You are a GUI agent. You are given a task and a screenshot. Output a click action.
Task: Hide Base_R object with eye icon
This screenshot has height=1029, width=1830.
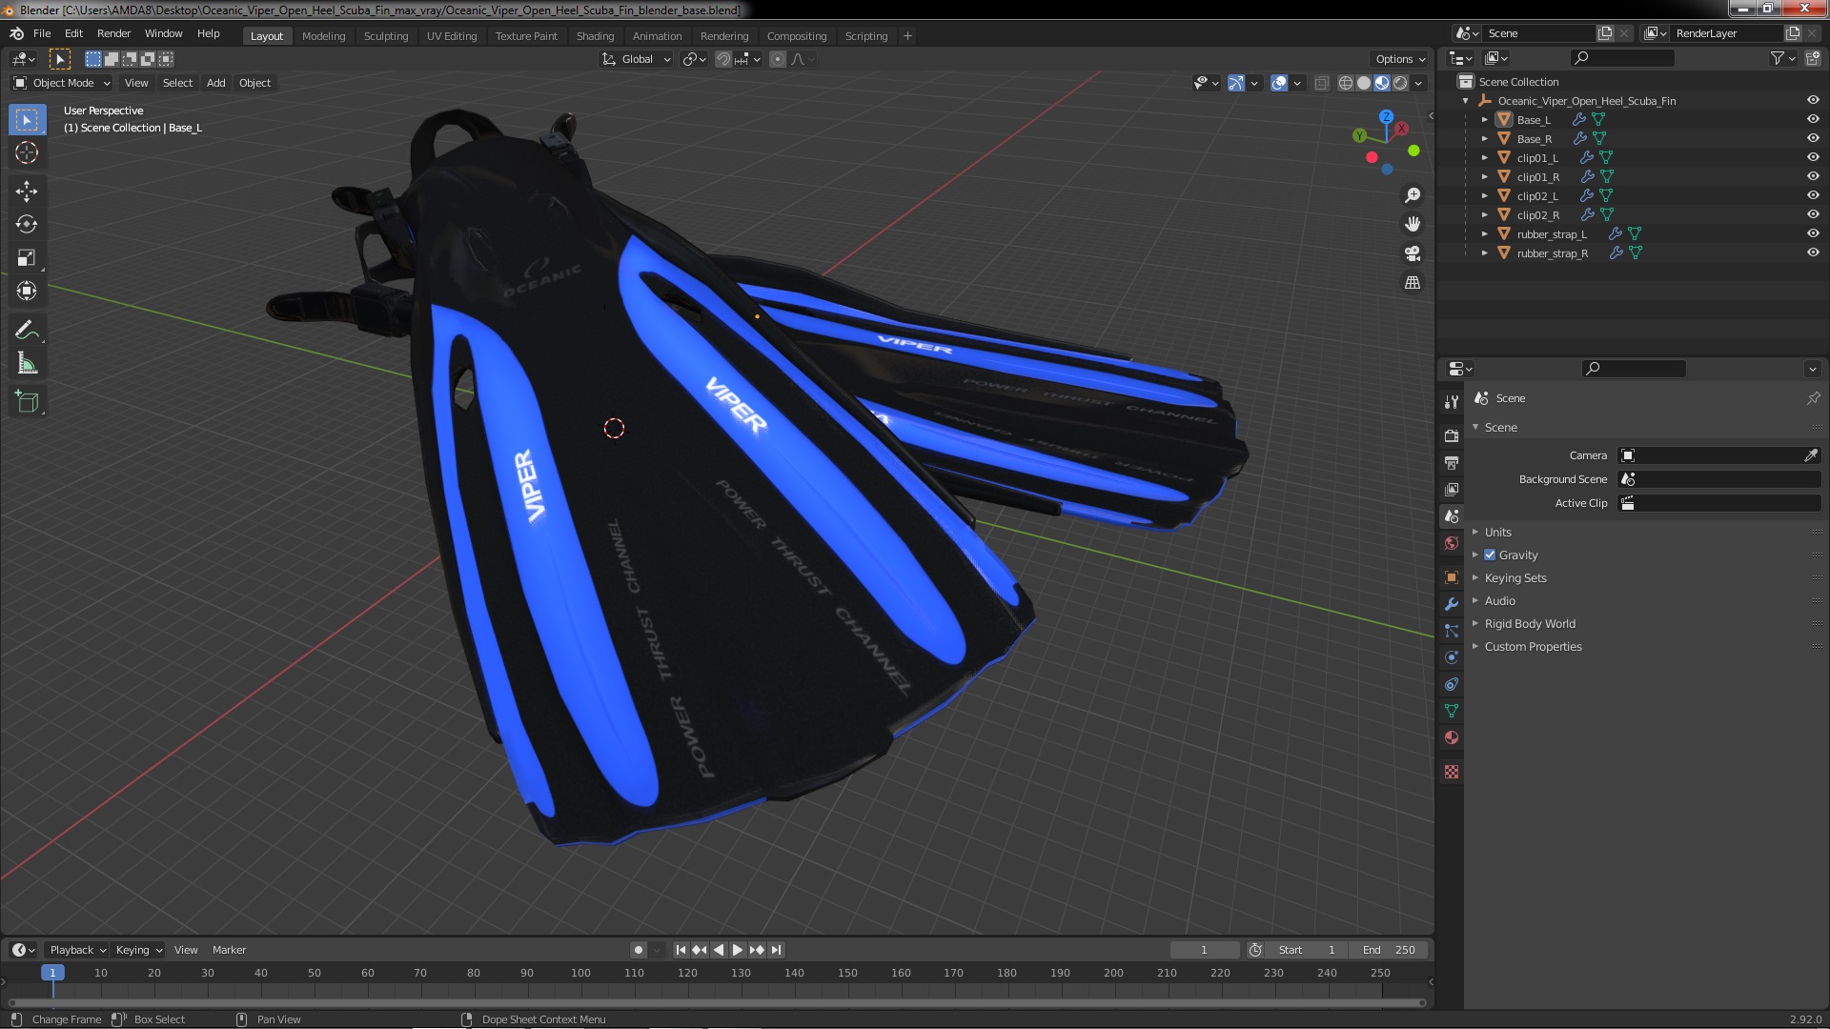coord(1813,138)
